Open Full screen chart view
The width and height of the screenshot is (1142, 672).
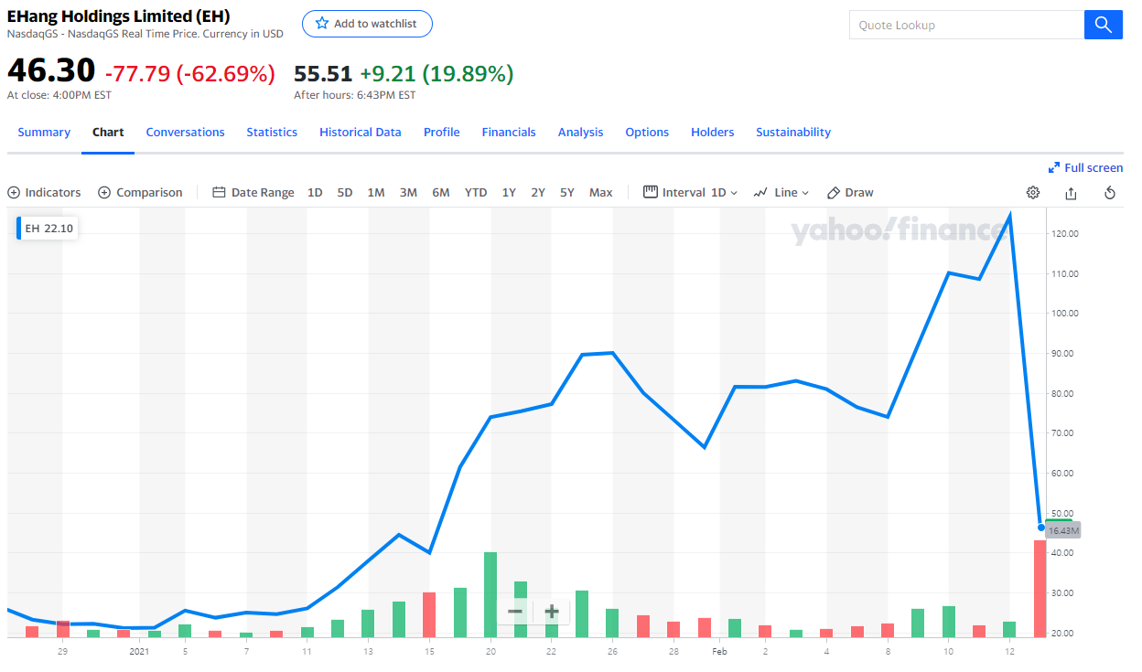point(1085,167)
